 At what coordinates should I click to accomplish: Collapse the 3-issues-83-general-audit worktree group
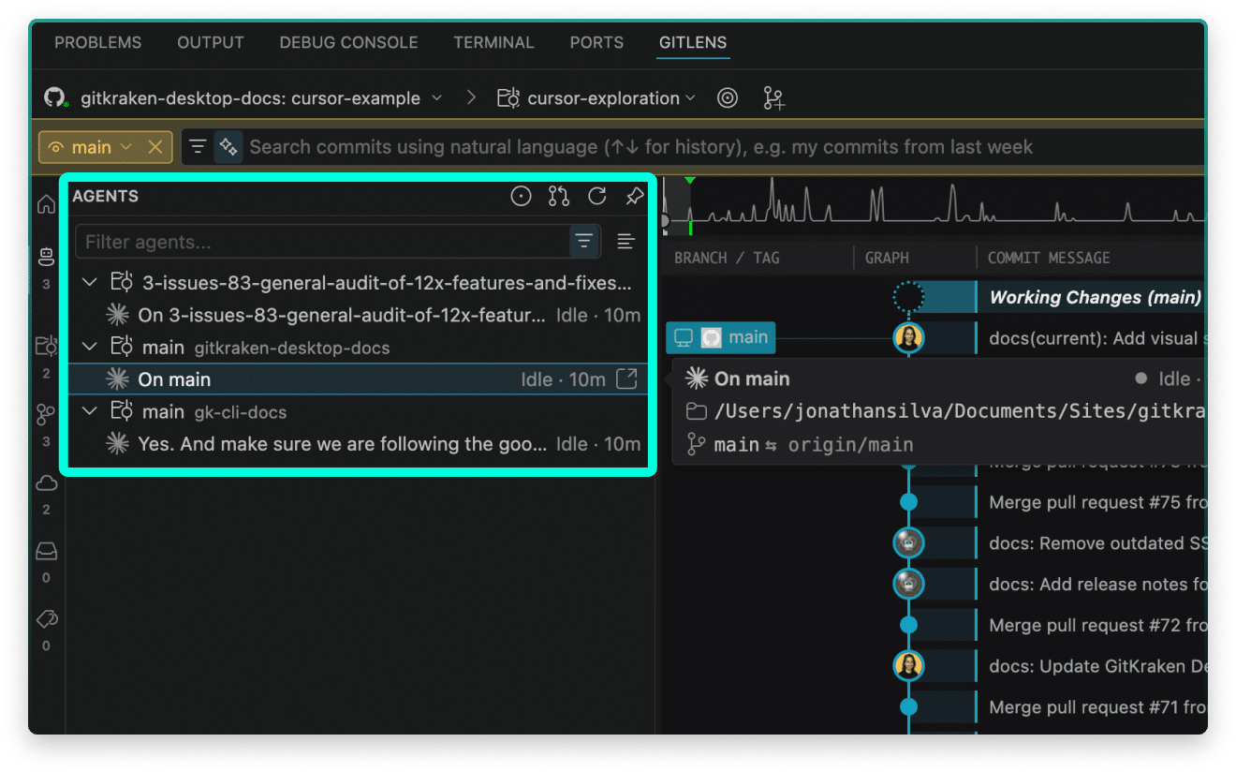pos(90,282)
